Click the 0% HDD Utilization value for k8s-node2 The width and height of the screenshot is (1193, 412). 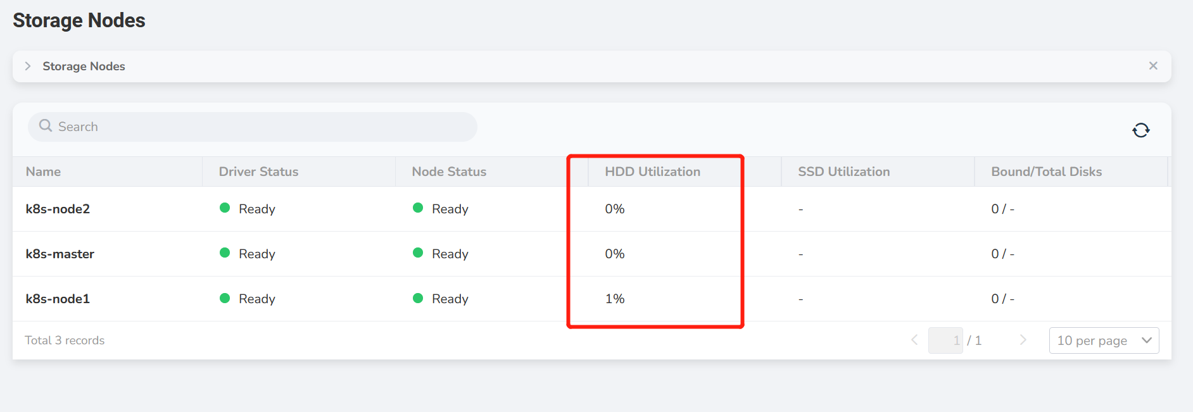click(x=614, y=208)
